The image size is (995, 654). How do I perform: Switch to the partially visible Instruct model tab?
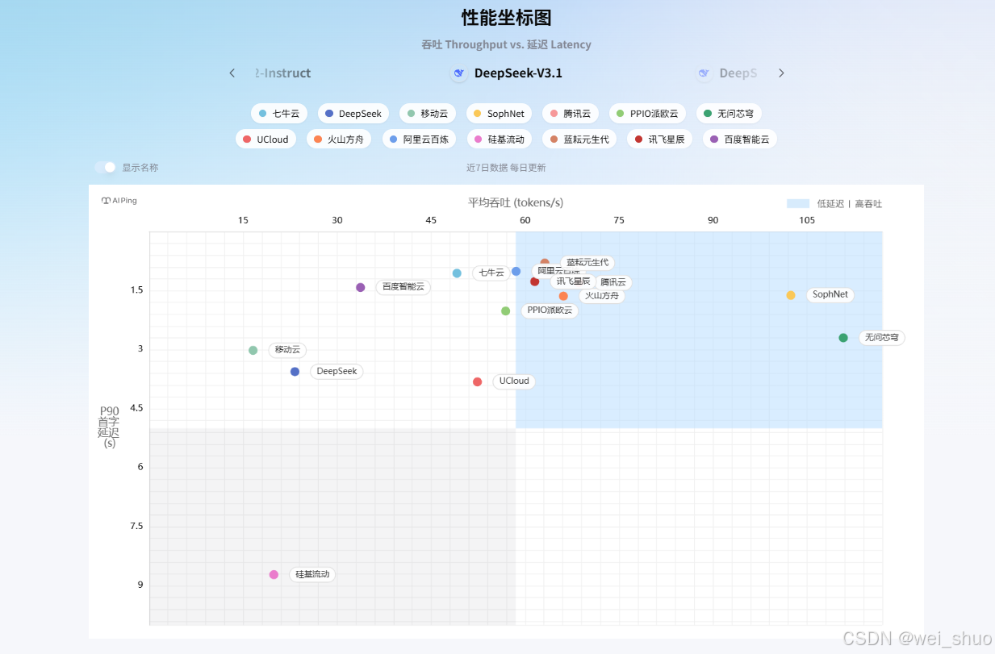pos(282,73)
